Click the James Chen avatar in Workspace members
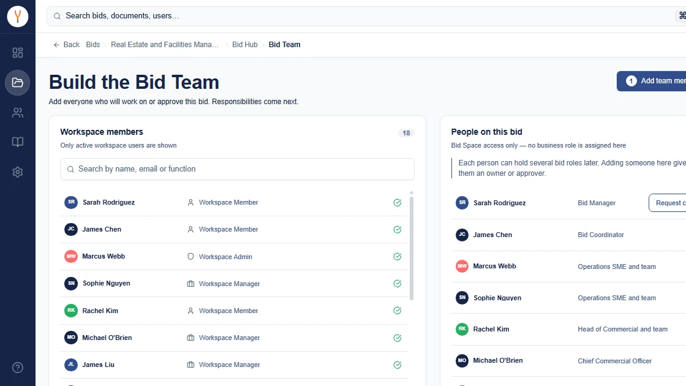This screenshot has width=686, height=386. (x=71, y=229)
